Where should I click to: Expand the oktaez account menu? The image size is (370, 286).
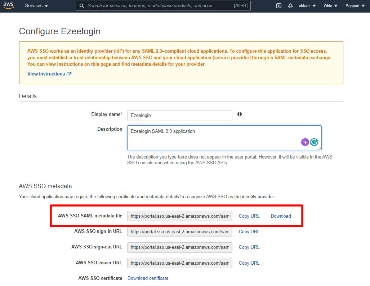click(307, 6)
